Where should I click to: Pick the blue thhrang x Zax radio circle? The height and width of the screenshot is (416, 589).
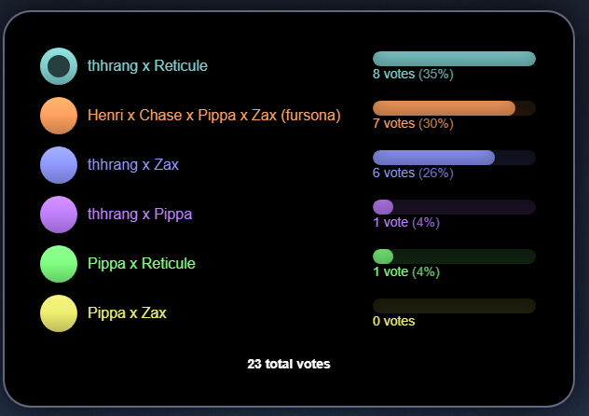tap(59, 165)
